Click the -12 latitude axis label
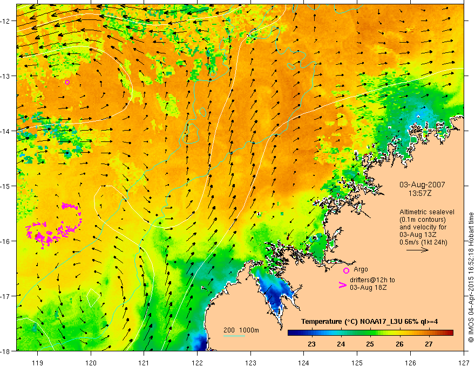 pyautogui.click(x=6, y=21)
